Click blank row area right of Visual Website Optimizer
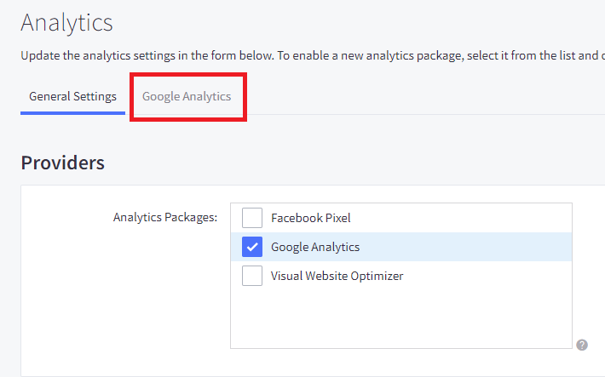This screenshot has width=605, height=377. coord(487,276)
